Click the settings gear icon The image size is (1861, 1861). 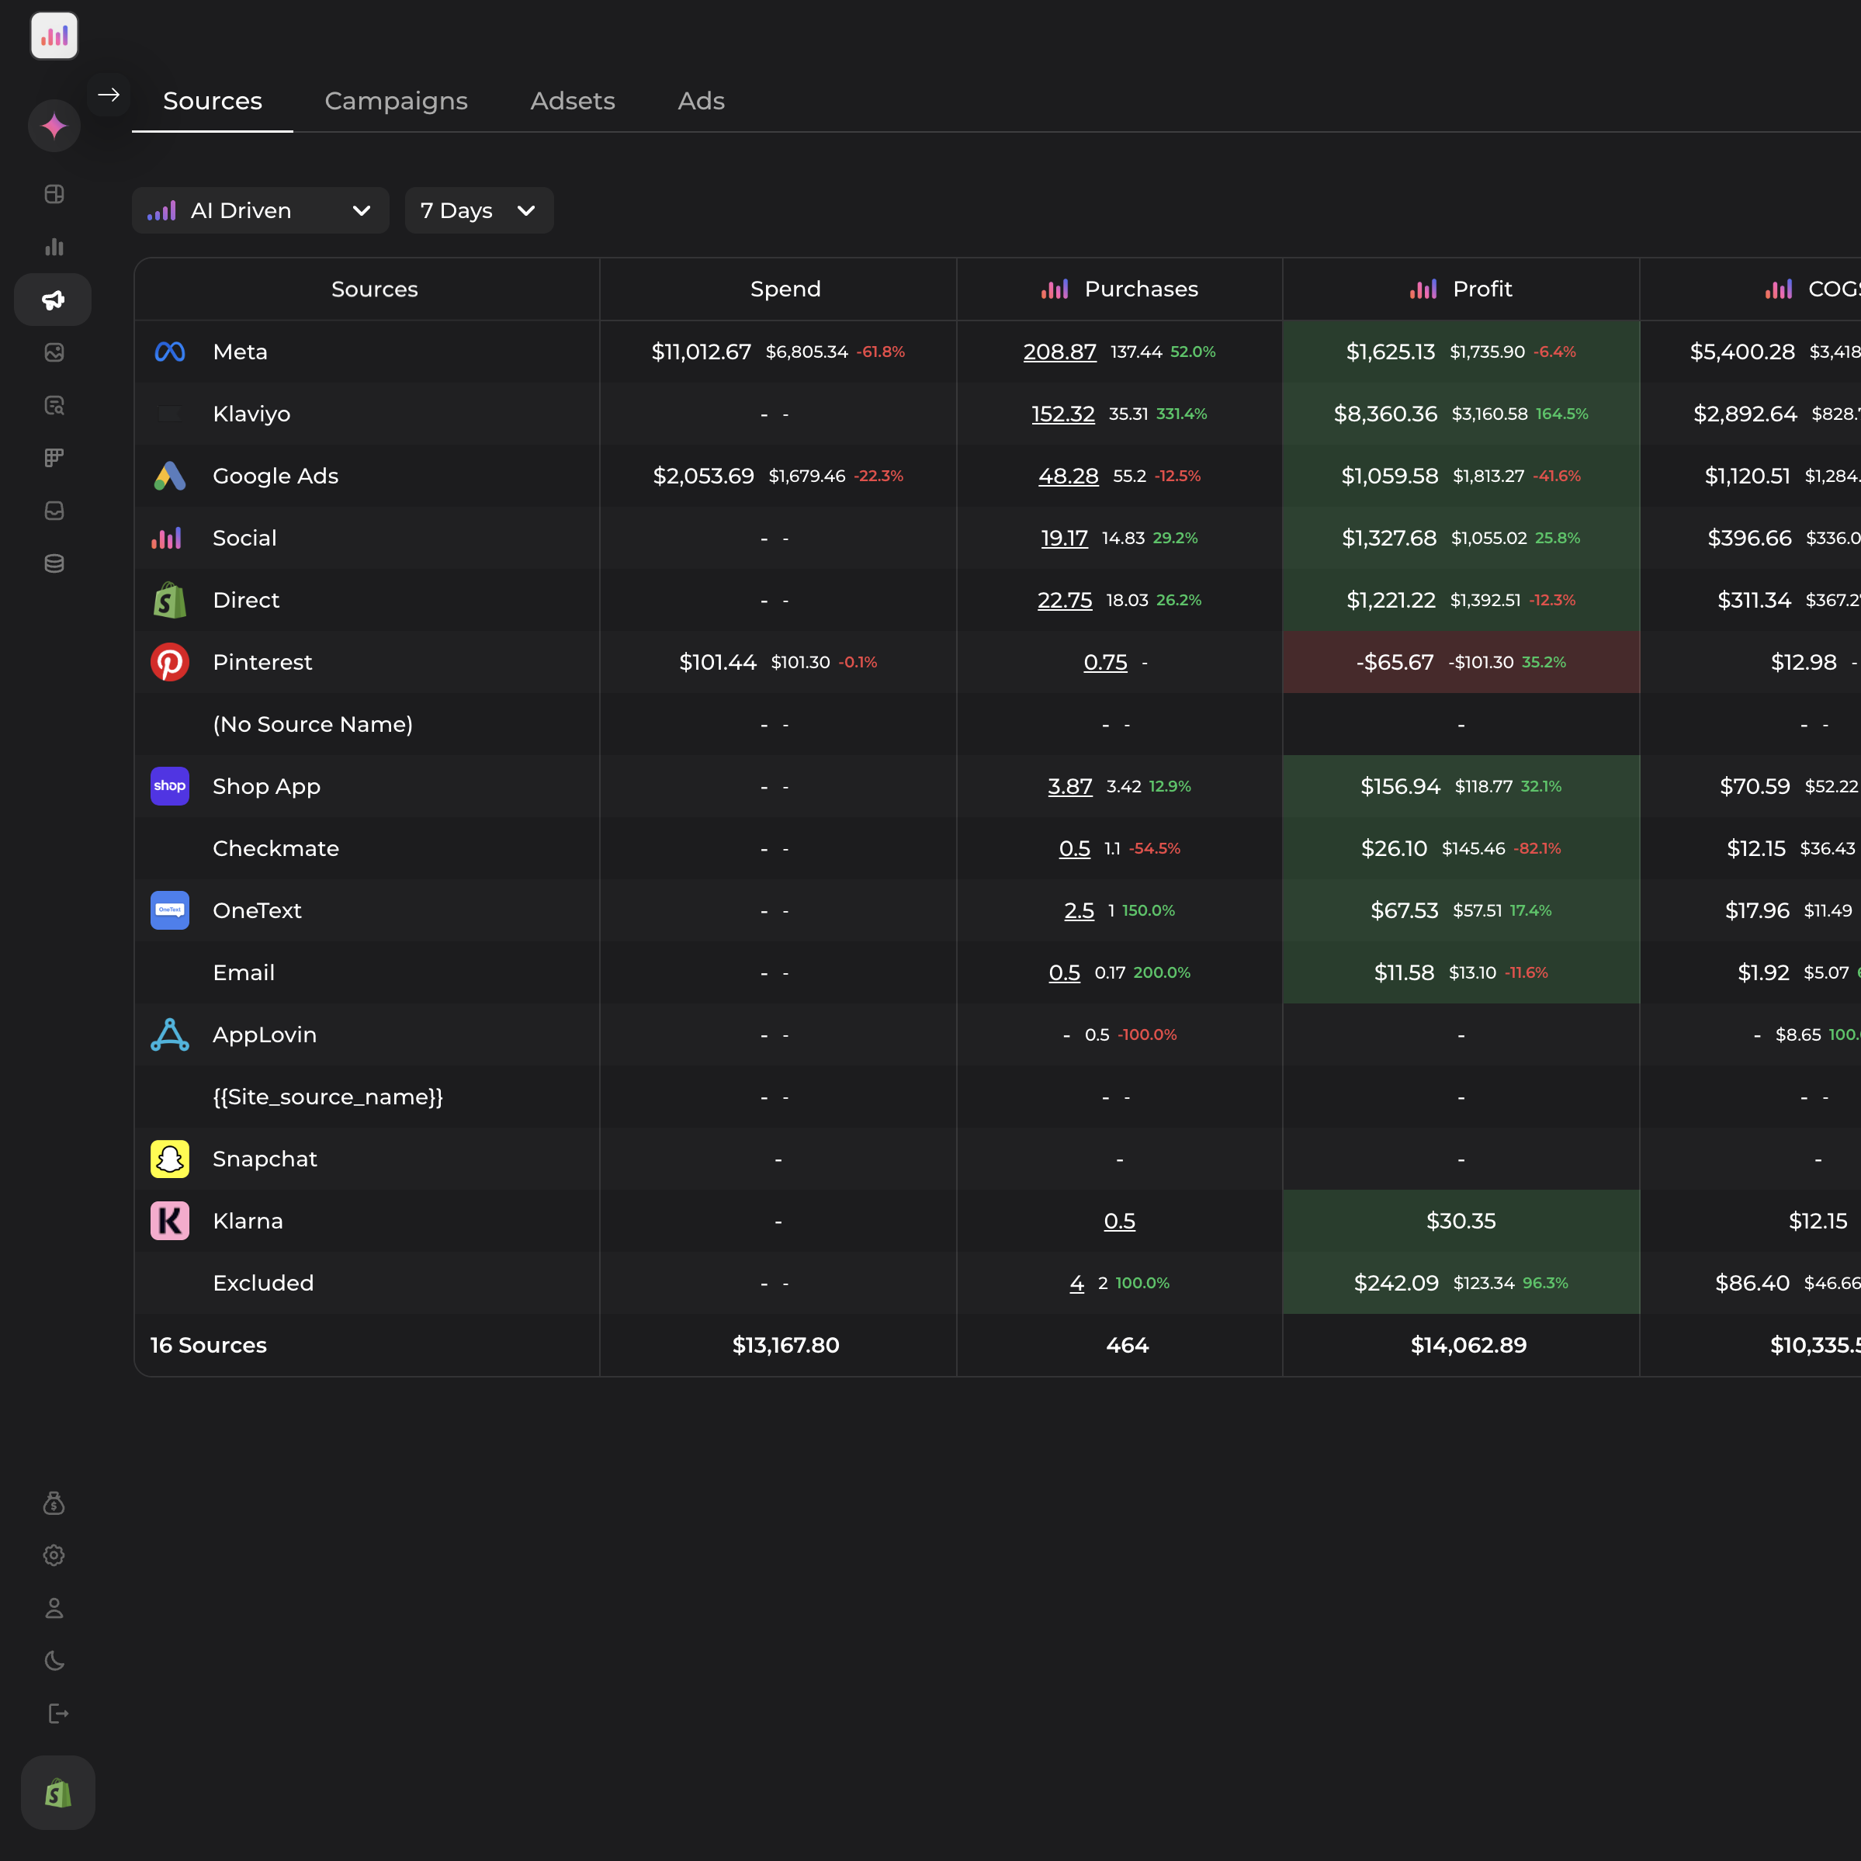point(54,1557)
